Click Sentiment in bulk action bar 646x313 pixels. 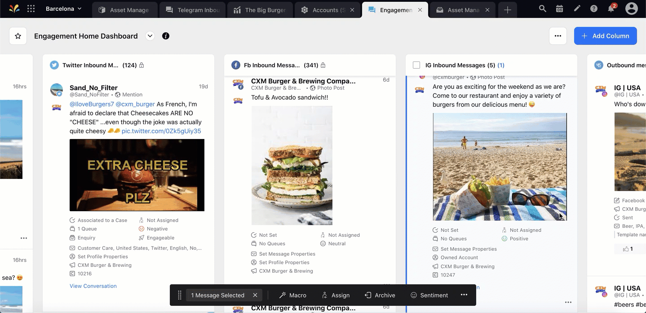tap(429, 295)
